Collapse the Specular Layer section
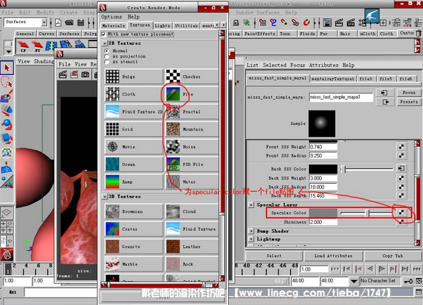The width and height of the screenshot is (423, 305). 251,205
